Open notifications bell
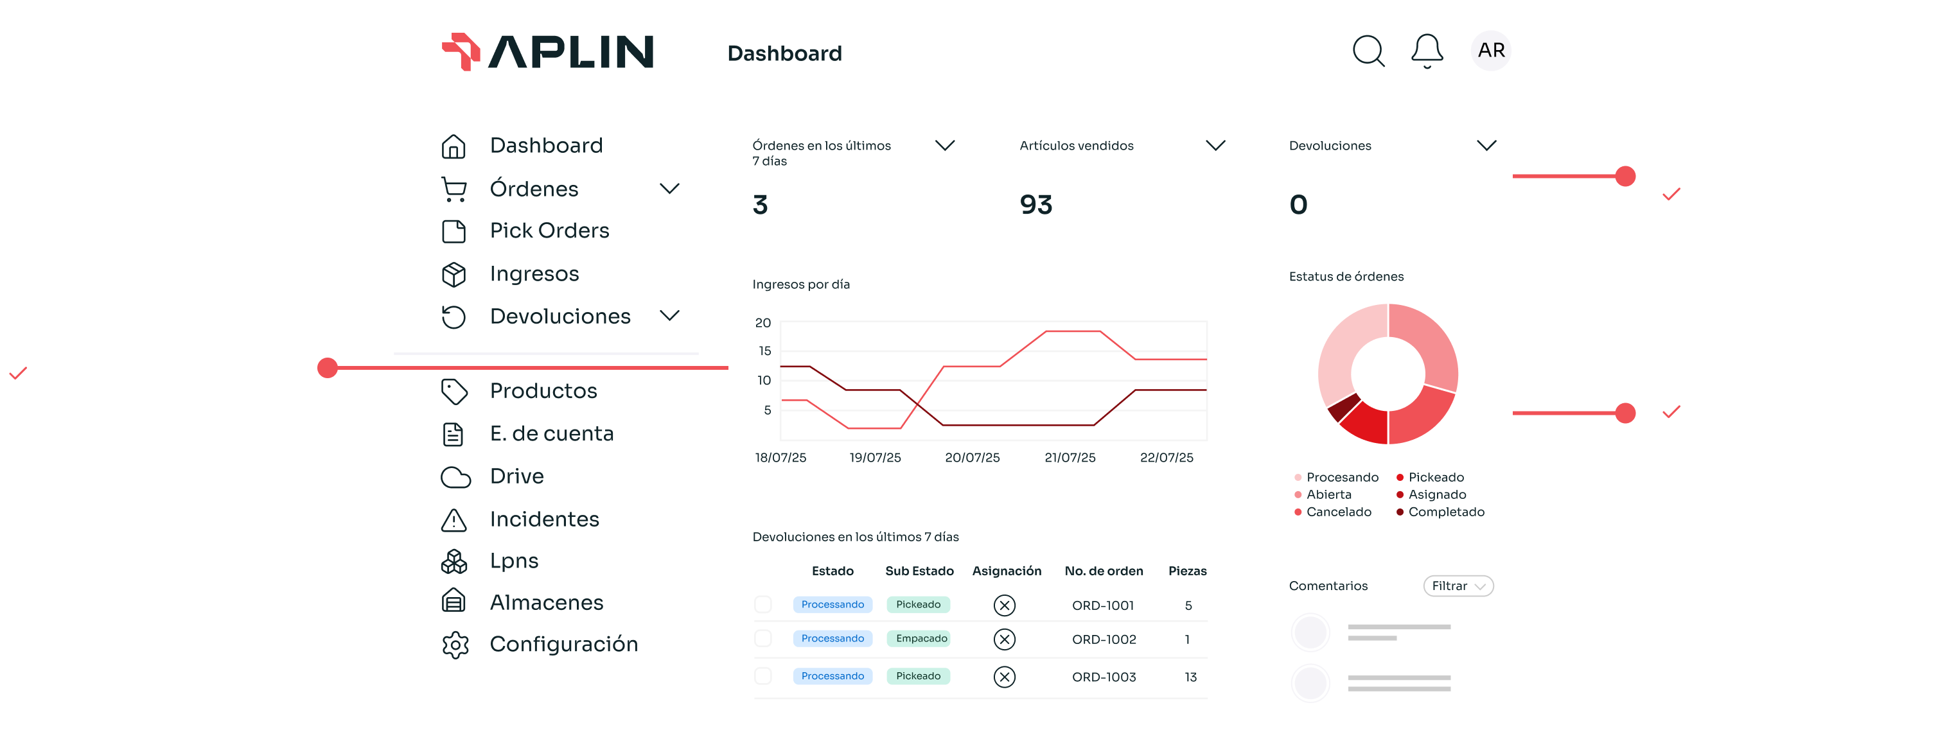Image resolution: width=1956 pixels, height=730 pixels. click(1427, 51)
